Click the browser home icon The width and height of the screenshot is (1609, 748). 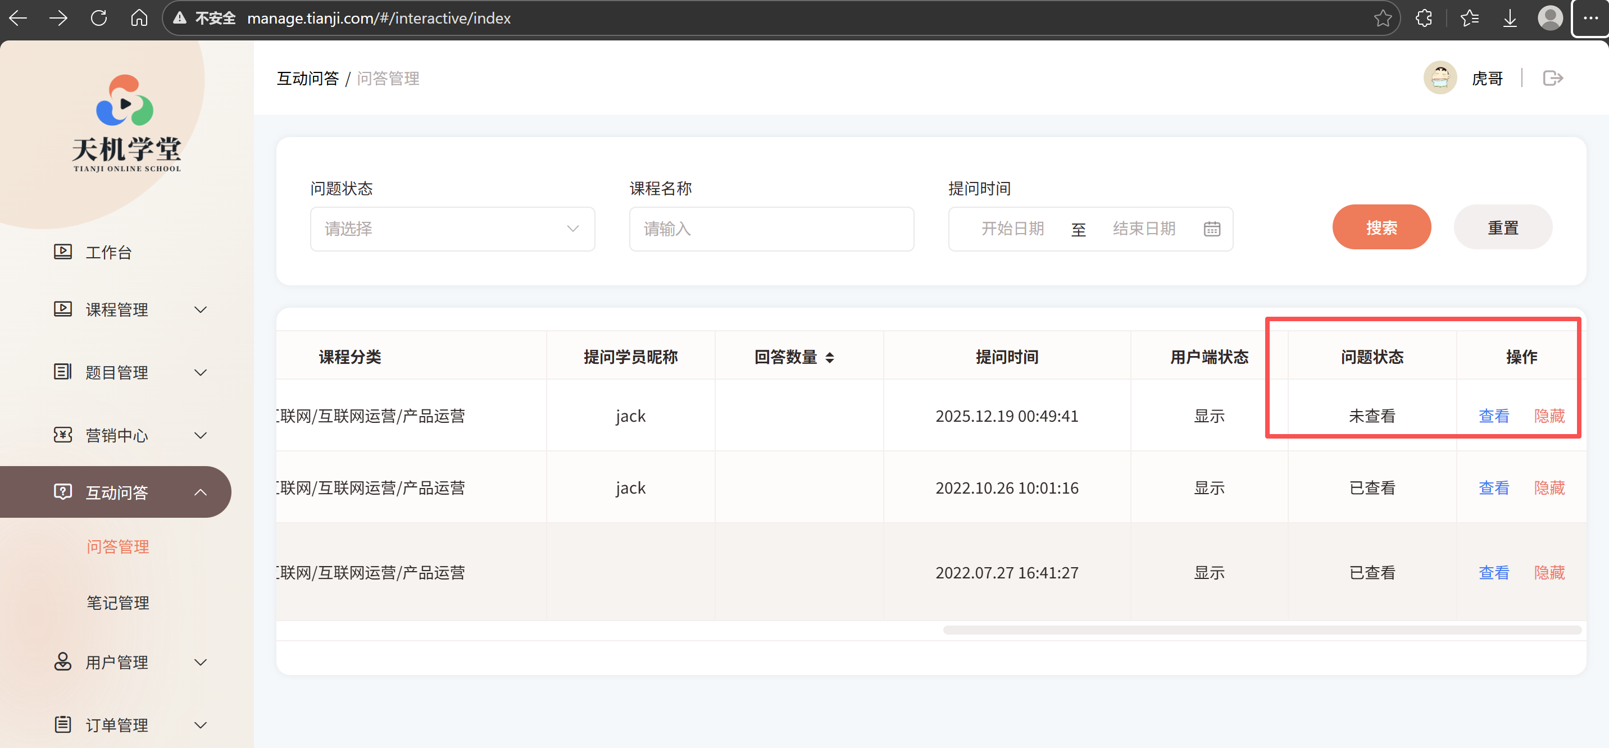click(139, 18)
